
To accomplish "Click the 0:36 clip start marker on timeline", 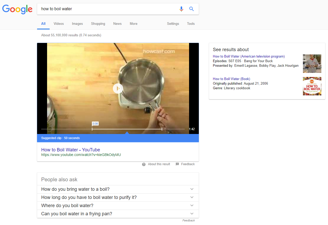I will tap(92, 129).
